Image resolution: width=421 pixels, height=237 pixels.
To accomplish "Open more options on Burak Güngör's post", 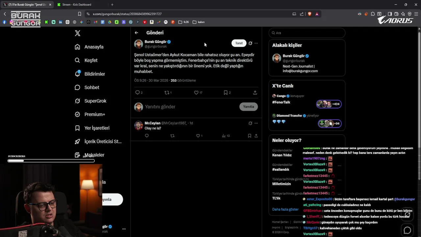I will (x=256, y=43).
